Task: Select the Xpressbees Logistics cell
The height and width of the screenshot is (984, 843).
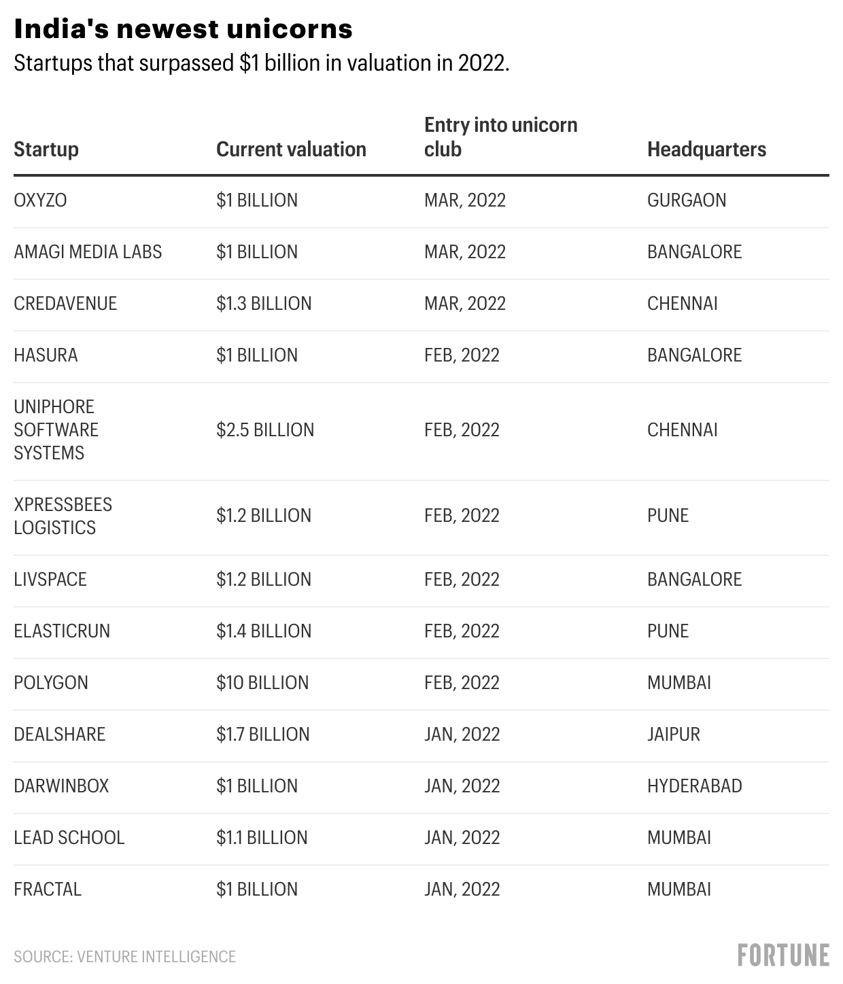Action: click(x=63, y=516)
